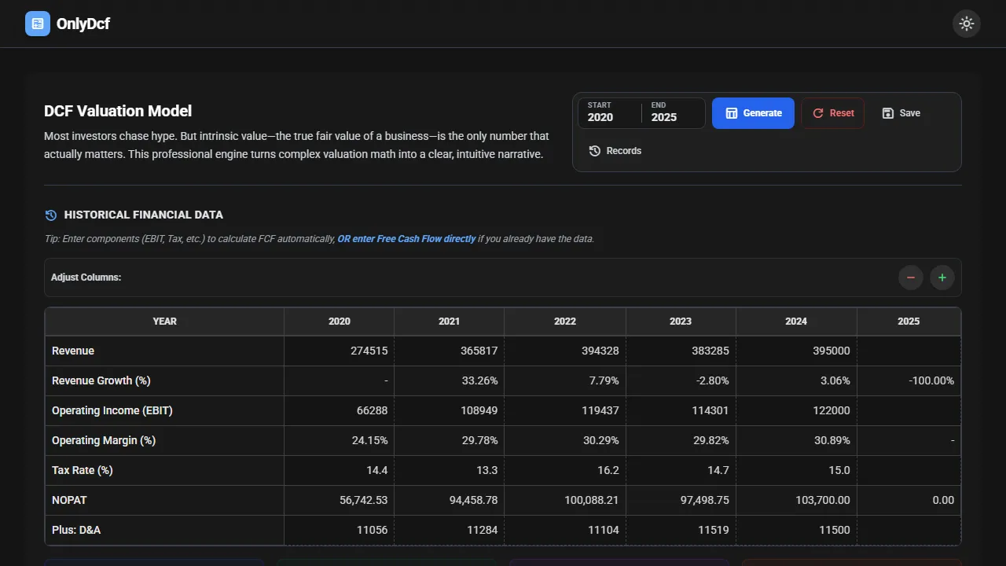
Task: Generate the DCF valuation
Action: pos(753,113)
